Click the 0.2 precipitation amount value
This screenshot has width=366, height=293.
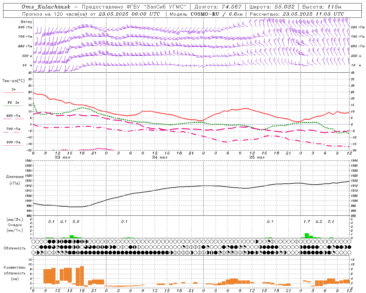[319, 221]
